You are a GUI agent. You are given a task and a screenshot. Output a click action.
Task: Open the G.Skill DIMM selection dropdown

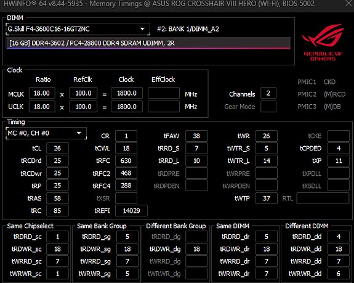[78, 29]
